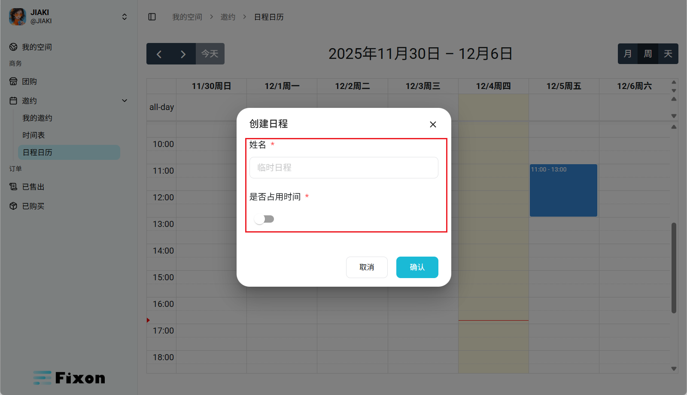This screenshot has width=687, height=395.
Task: Open the JIAKI account switcher
Action: click(x=124, y=17)
